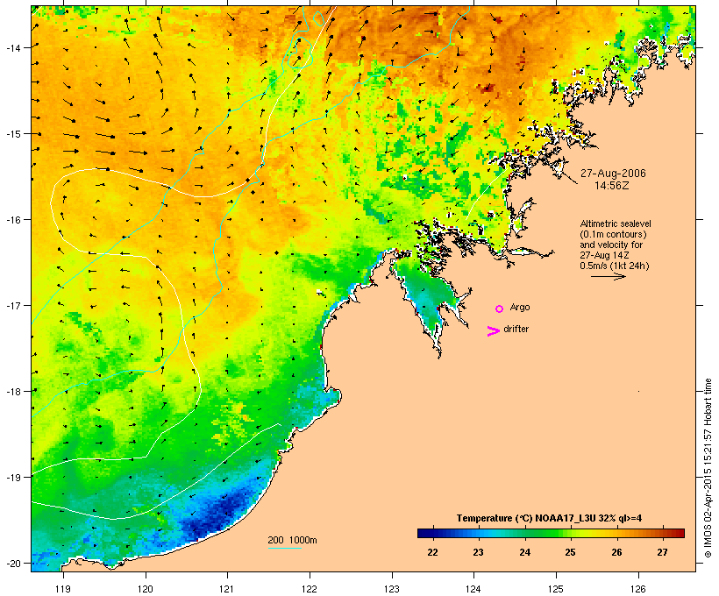Click the latitude axis label -16
The width and height of the screenshot is (719, 596).
(12, 220)
